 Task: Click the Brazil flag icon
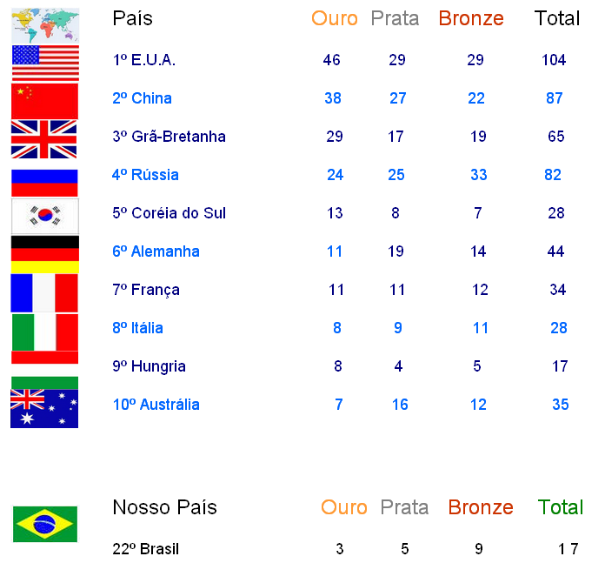pyautogui.click(x=45, y=524)
